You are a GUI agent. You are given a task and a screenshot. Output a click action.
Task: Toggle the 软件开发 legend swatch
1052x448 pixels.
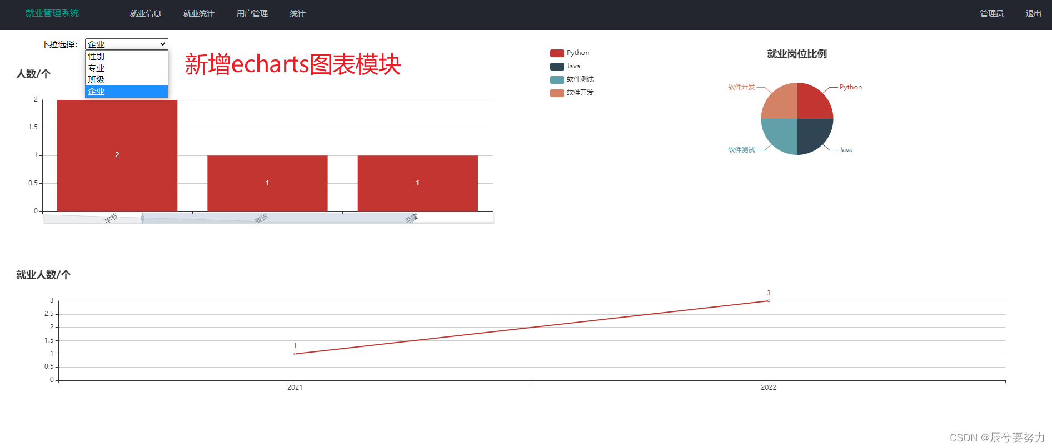pyautogui.click(x=557, y=93)
